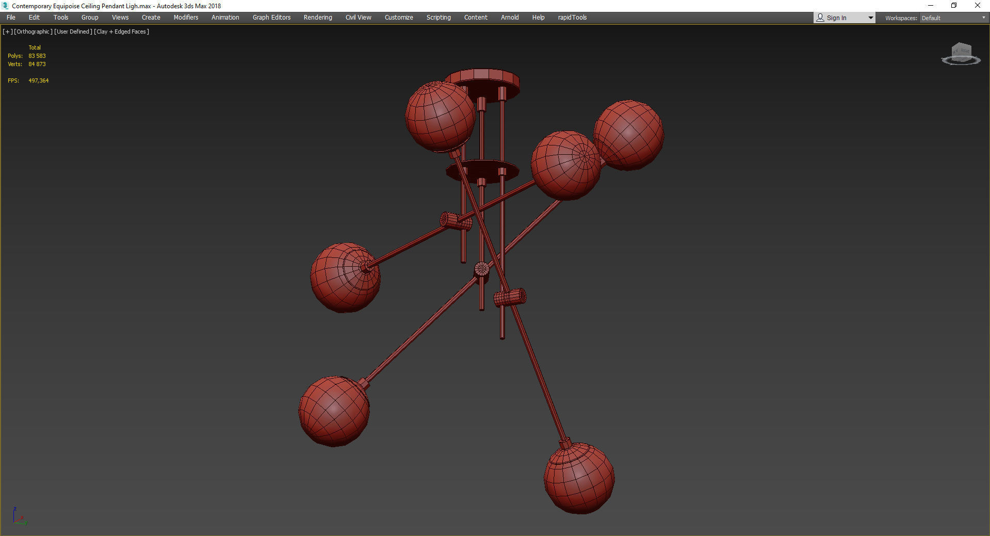This screenshot has height=536, width=990.
Task: Click the Polys count value "83 583"
Action: click(37, 56)
